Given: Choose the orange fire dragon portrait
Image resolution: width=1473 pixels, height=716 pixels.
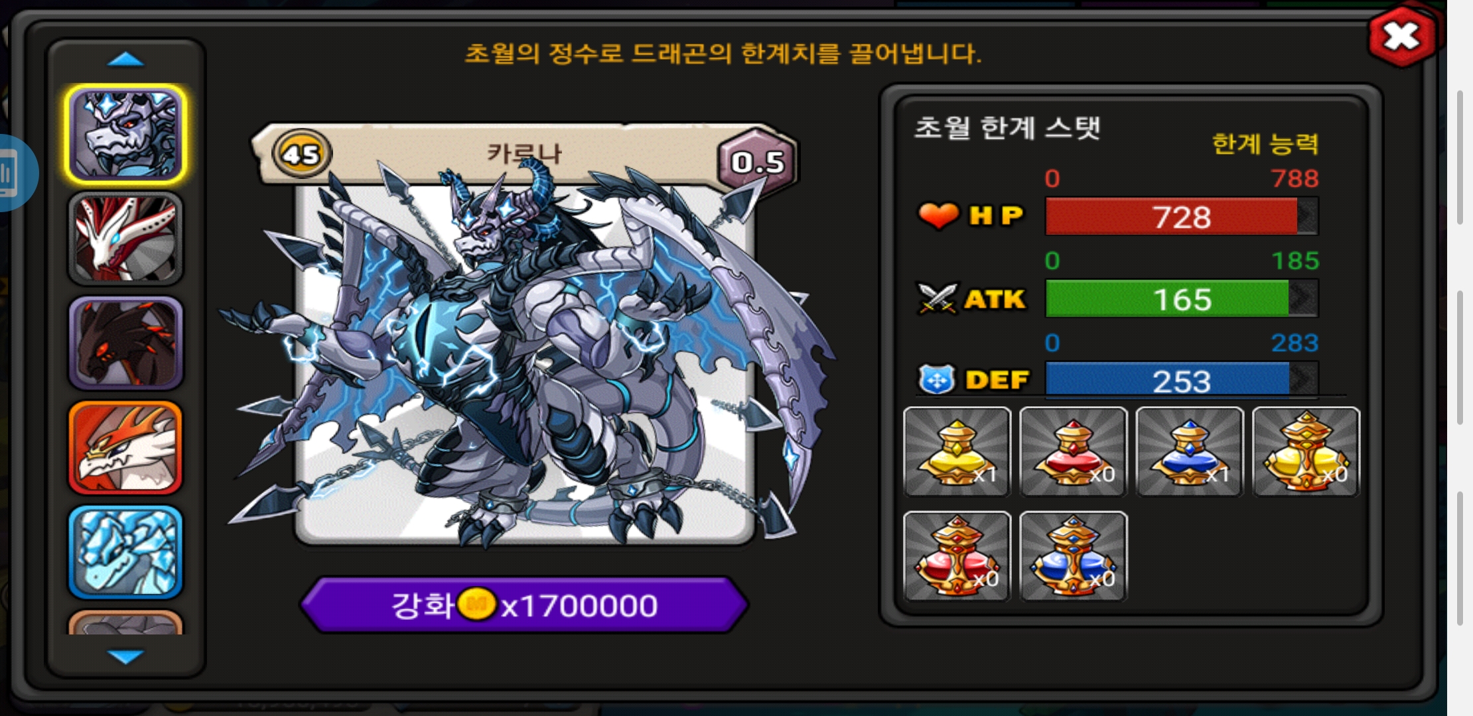Looking at the screenshot, I should (x=125, y=447).
